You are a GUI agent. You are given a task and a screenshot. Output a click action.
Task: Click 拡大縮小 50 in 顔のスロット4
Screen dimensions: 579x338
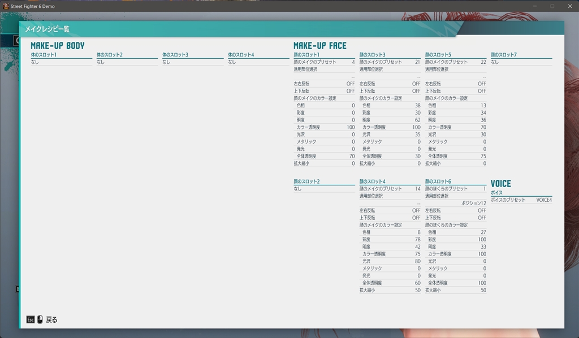coord(390,290)
